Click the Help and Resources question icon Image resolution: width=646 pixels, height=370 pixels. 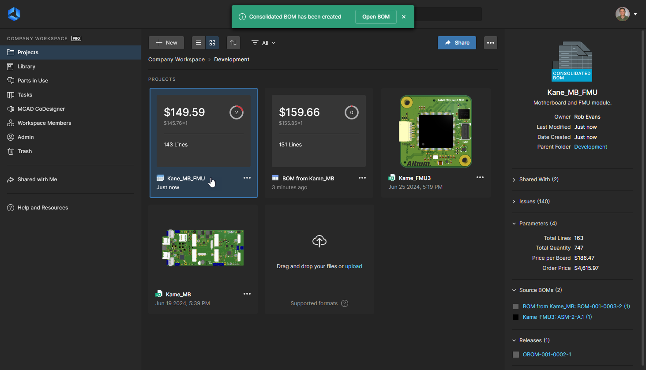pos(11,208)
